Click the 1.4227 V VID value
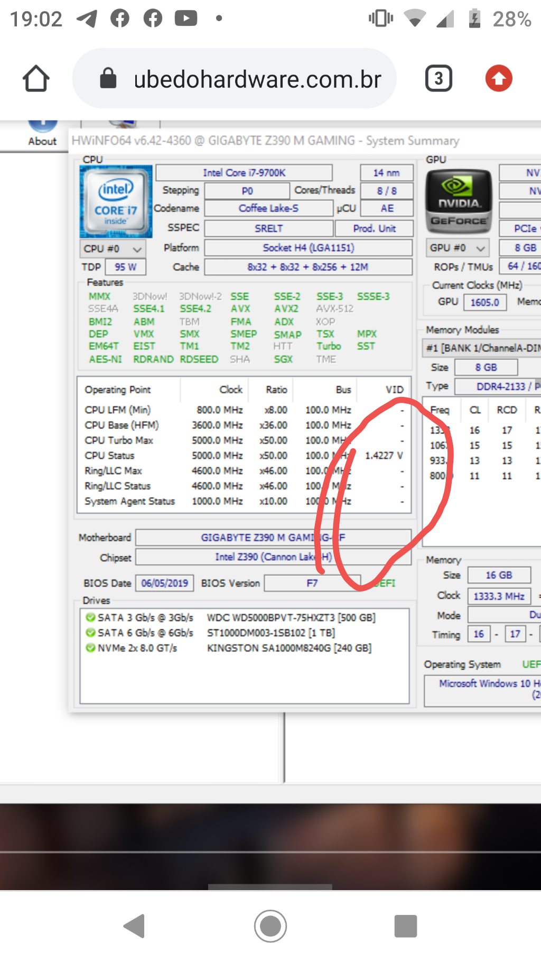This screenshot has width=541, height=962. 384,455
